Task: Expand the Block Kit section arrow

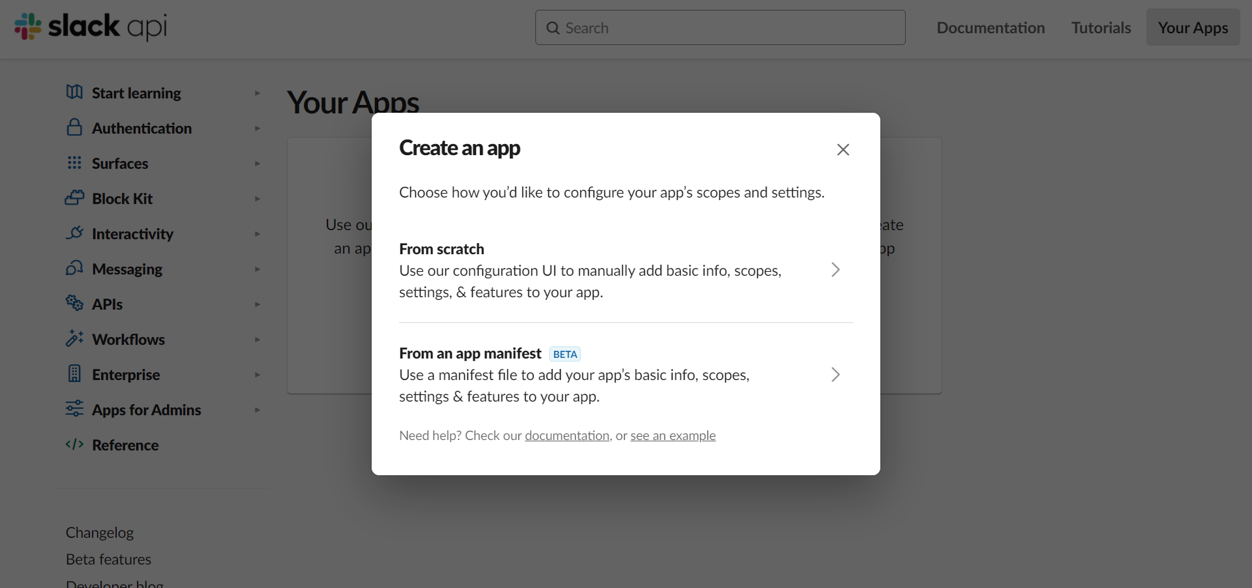Action: click(x=258, y=199)
